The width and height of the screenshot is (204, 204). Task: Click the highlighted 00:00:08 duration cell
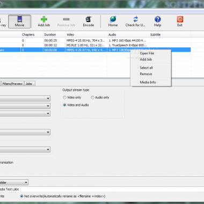click(54, 50)
